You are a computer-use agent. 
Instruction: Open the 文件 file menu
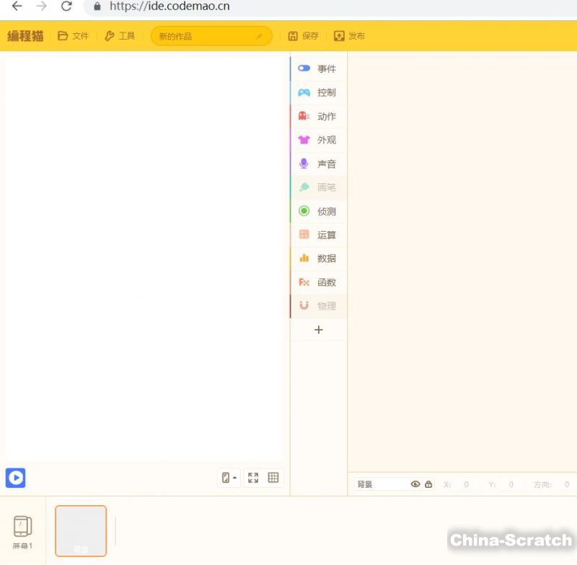pyautogui.click(x=73, y=36)
